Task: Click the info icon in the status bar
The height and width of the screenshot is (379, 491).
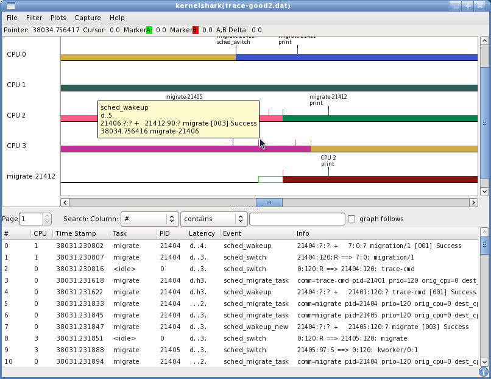Action: (484, 371)
